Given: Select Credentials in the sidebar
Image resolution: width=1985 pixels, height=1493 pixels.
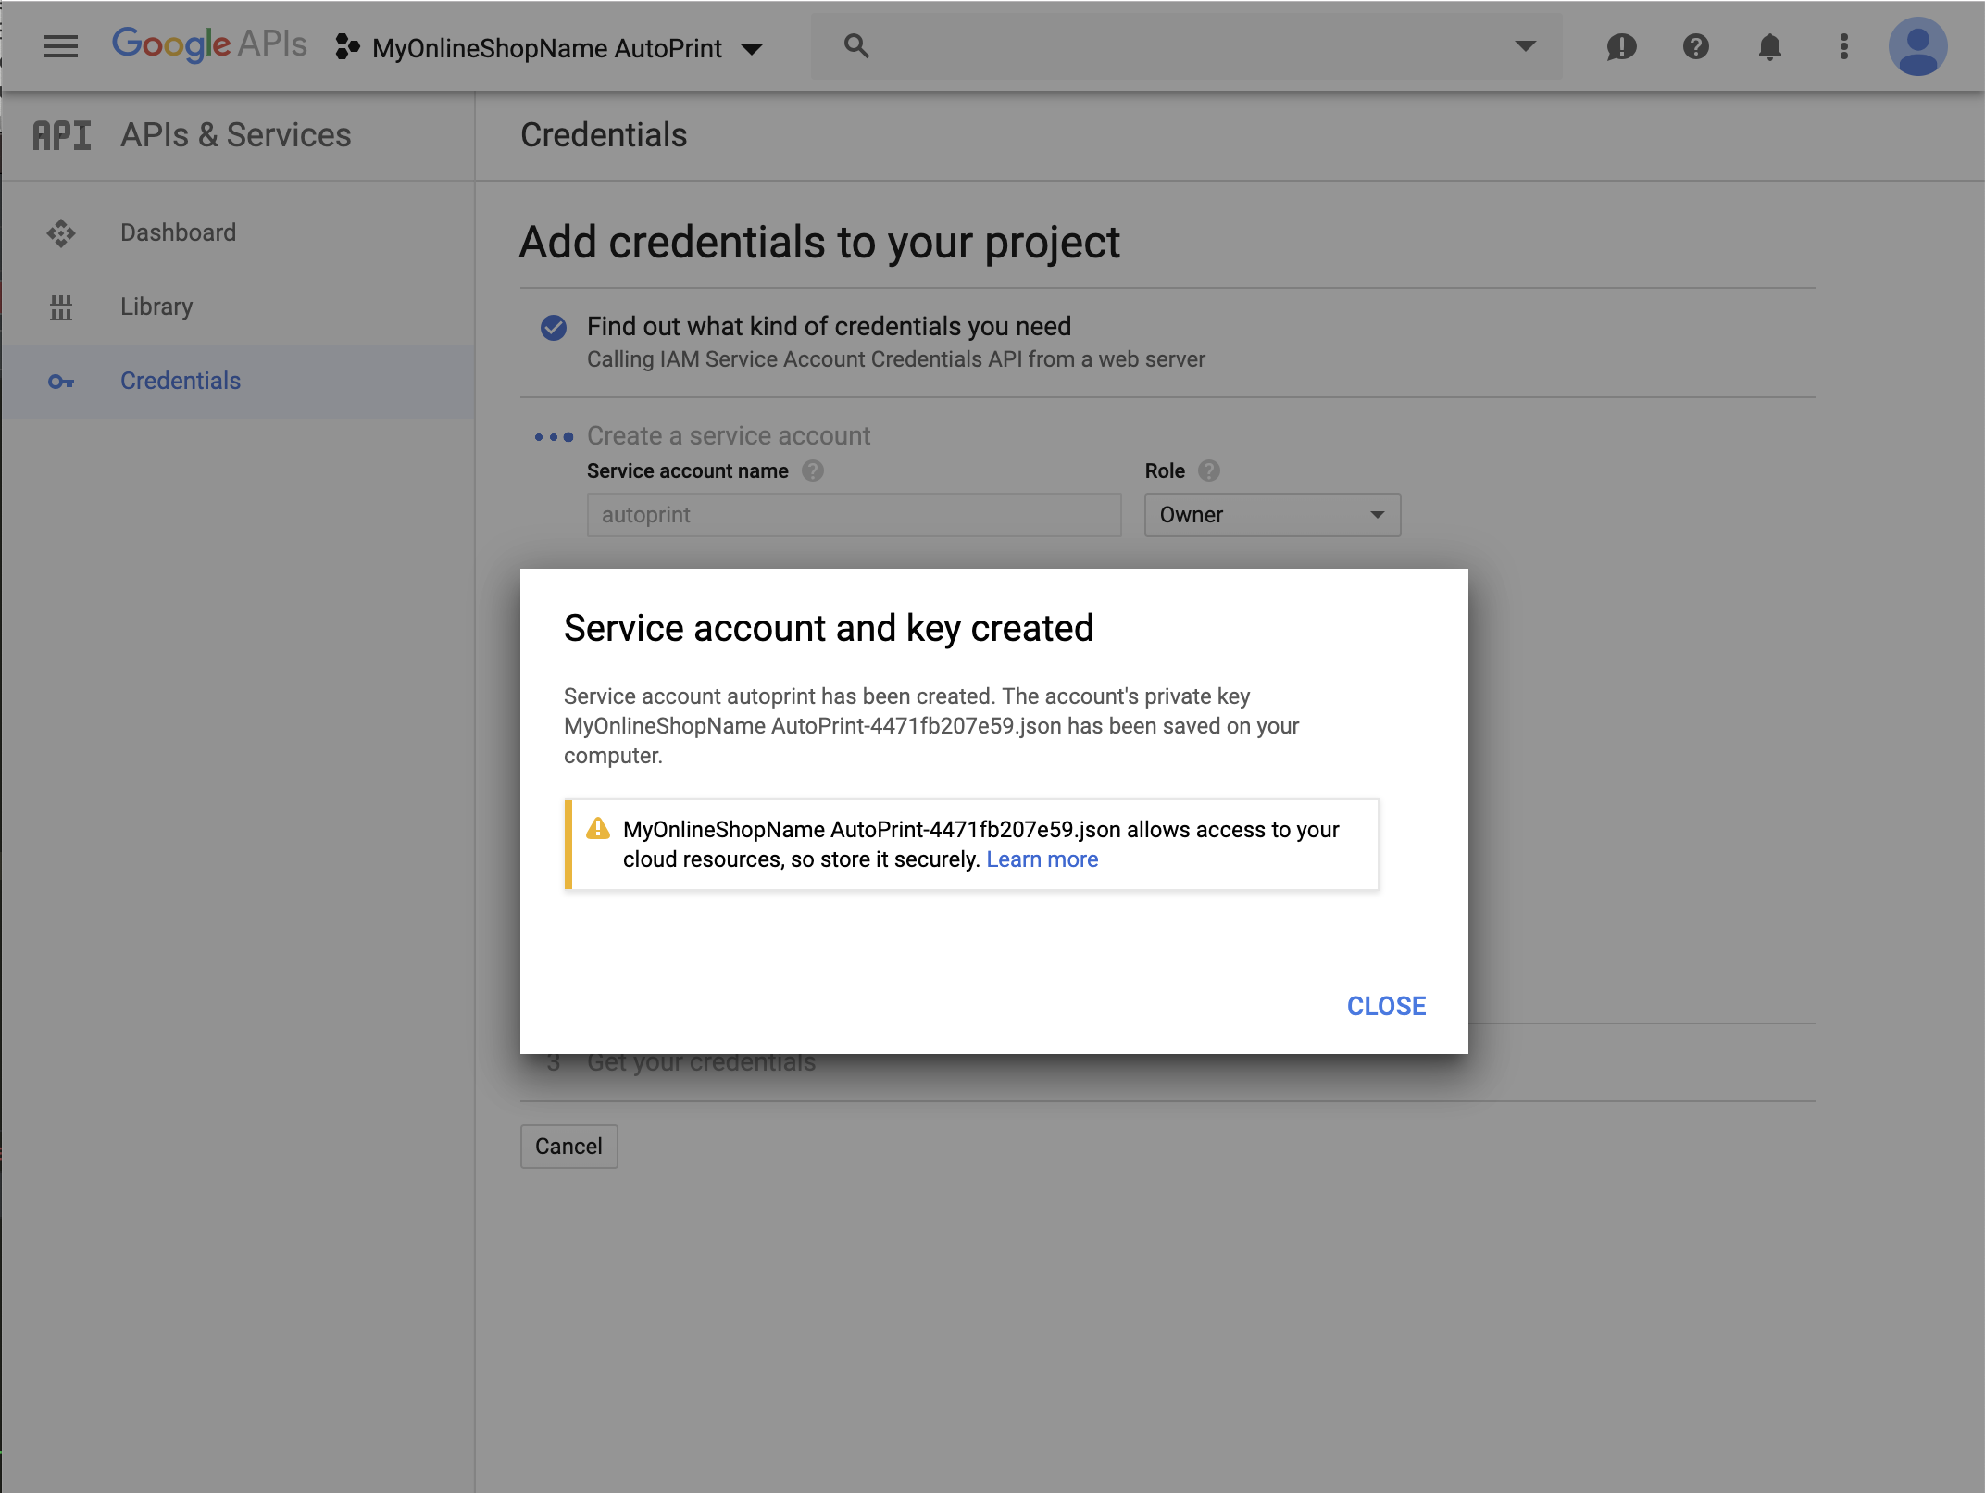Looking at the screenshot, I should pos(238,381).
